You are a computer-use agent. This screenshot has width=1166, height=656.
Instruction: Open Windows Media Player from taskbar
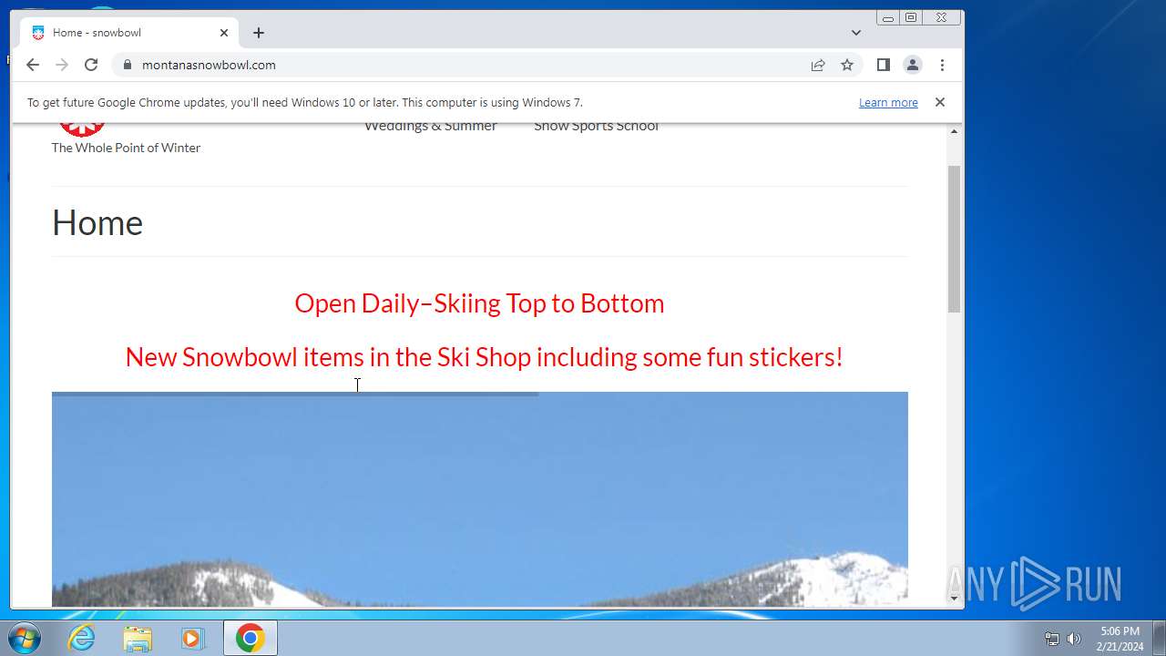point(192,638)
